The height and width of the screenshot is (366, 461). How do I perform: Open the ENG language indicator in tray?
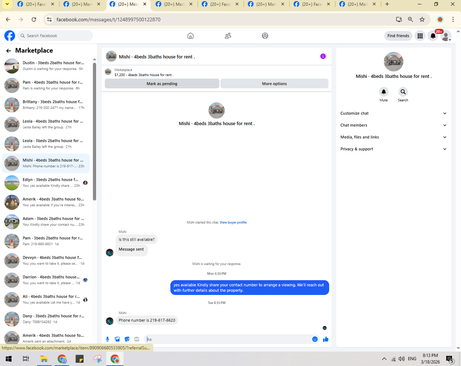[412, 359]
